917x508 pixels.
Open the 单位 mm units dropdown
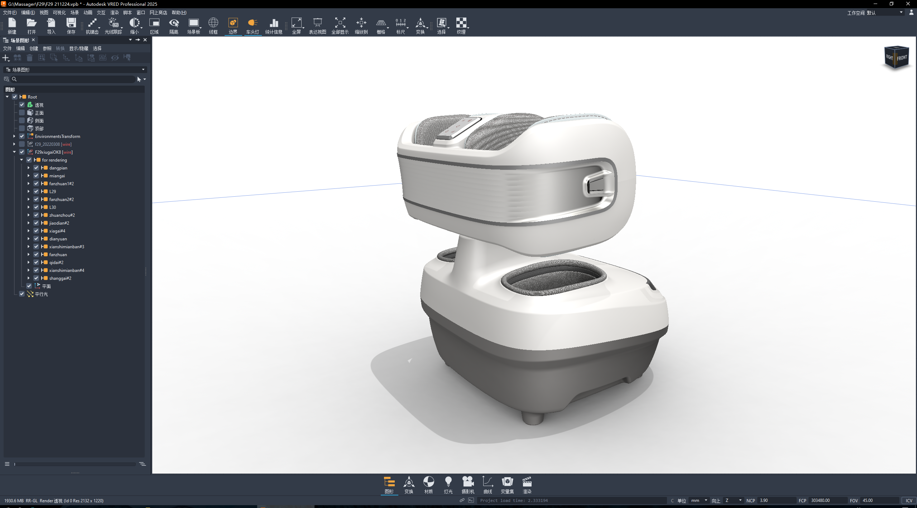699,500
